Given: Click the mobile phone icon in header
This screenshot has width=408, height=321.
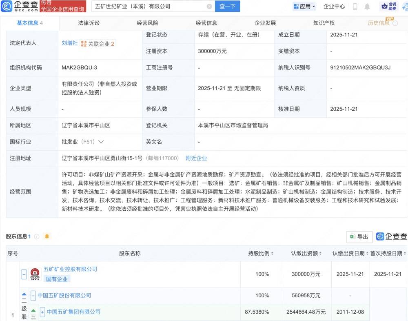Looking at the screenshot, I should (x=355, y=7).
